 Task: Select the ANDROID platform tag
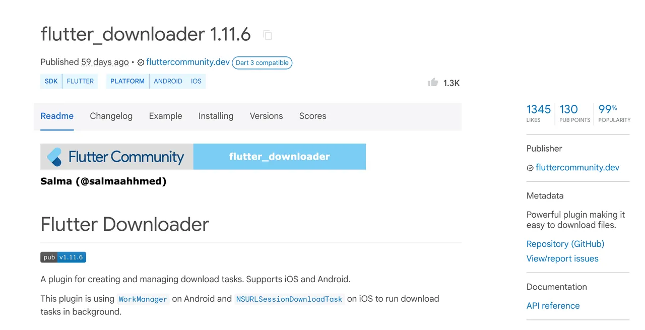[x=168, y=81]
